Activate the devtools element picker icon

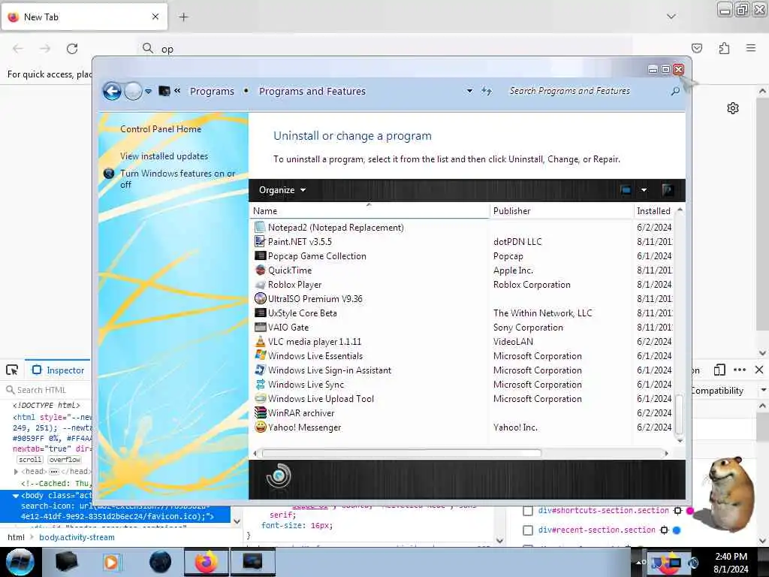(x=12, y=370)
